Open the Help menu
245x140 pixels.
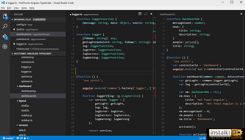(32, 8)
